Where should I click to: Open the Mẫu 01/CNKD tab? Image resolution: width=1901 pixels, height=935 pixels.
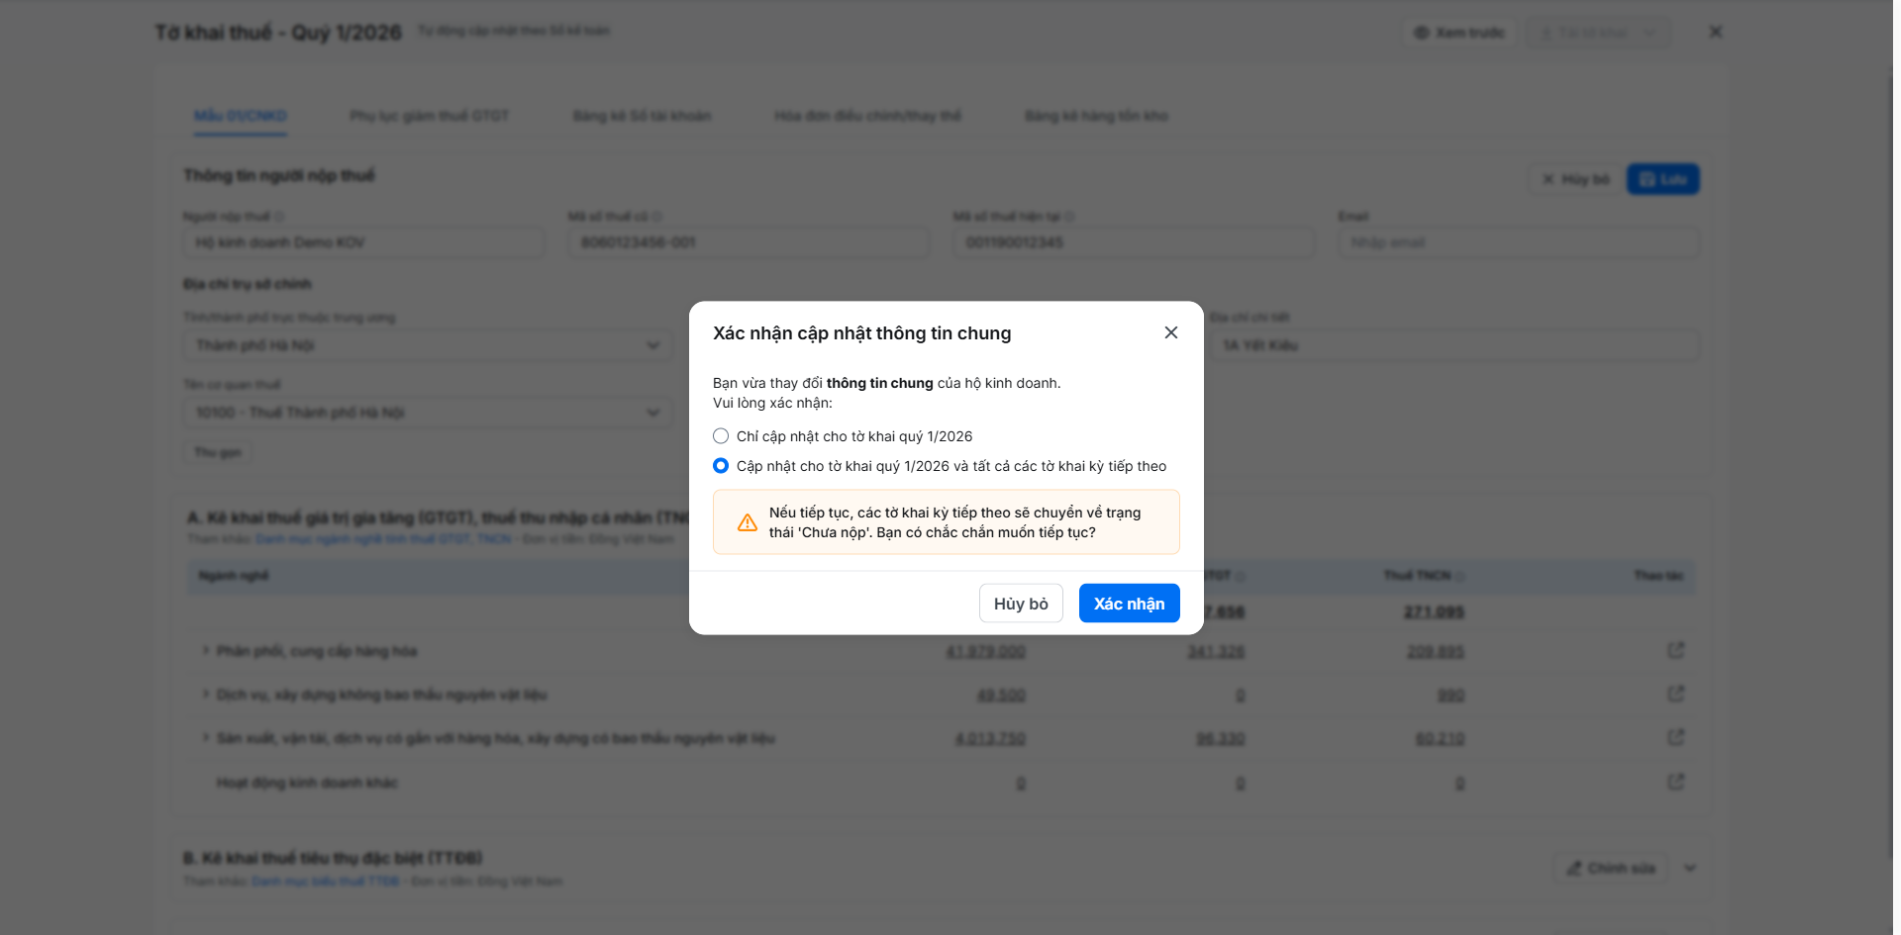tap(241, 117)
